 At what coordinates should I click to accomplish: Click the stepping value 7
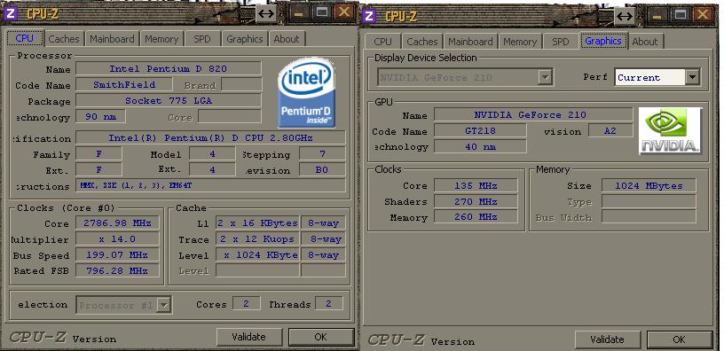(x=322, y=154)
